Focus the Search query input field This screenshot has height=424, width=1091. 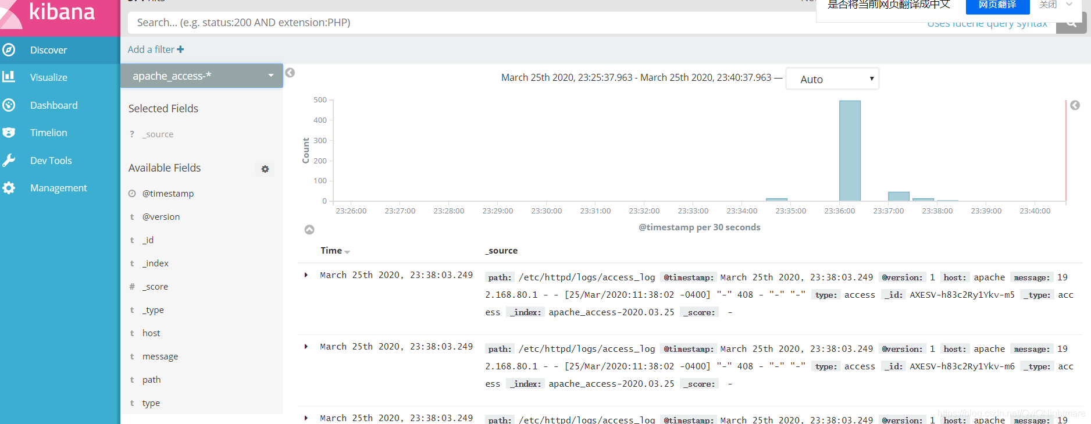tap(591, 23)
